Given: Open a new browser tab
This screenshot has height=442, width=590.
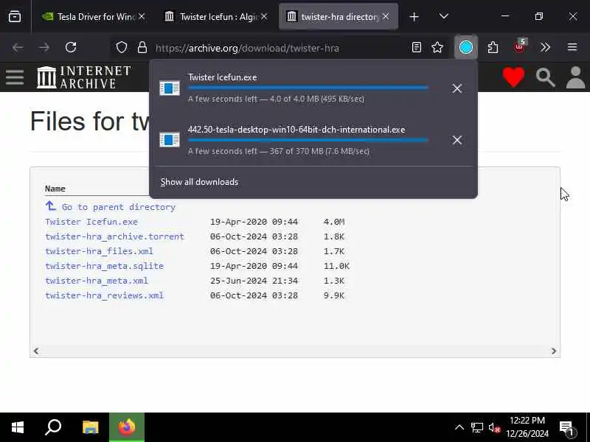Looking at the screenshot, I should 414,17.
